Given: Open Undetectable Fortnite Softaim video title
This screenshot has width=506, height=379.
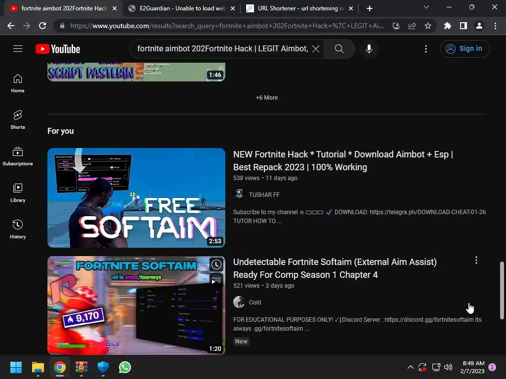Looking at the screenshot, I should [x=335, y=268].
